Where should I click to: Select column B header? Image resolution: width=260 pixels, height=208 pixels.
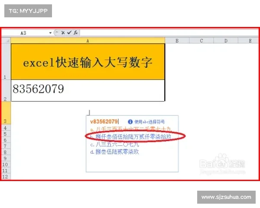click(177, 41)
